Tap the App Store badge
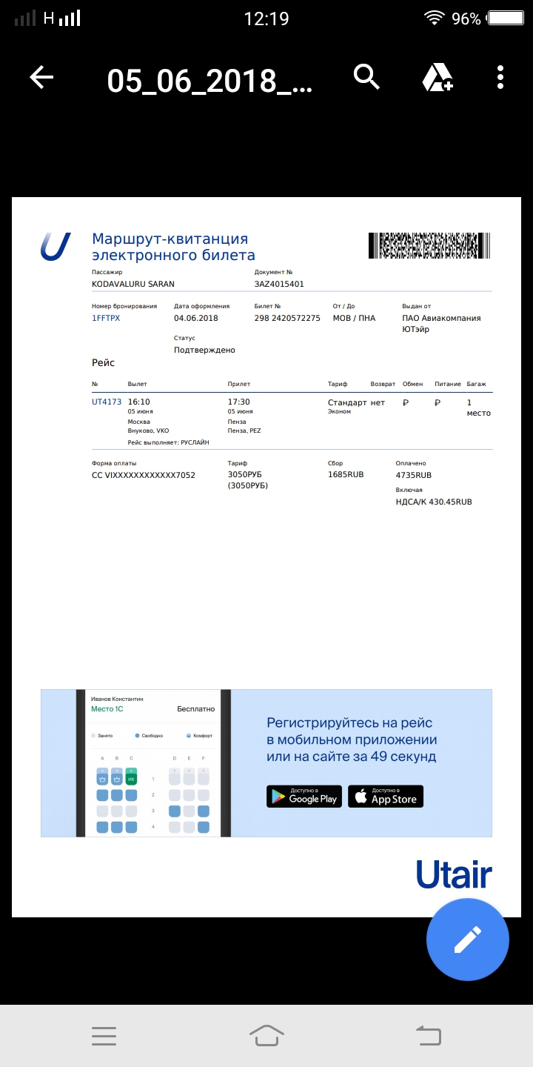533x1067 pixels. coord(386,797)
